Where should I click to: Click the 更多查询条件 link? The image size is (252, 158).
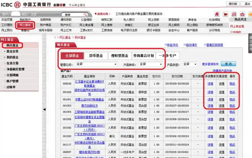pyautogui.click(x=210, y=64)
